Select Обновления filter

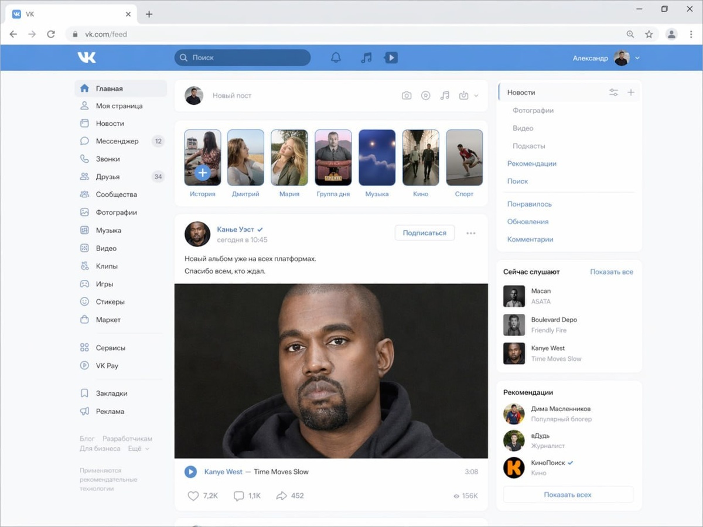(528, 221)
